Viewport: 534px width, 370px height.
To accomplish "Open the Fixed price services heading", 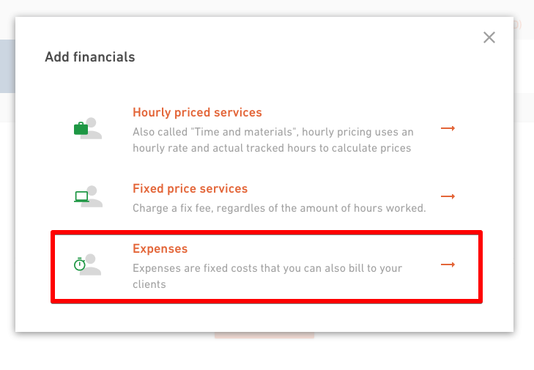I will (x=190, y=188).
